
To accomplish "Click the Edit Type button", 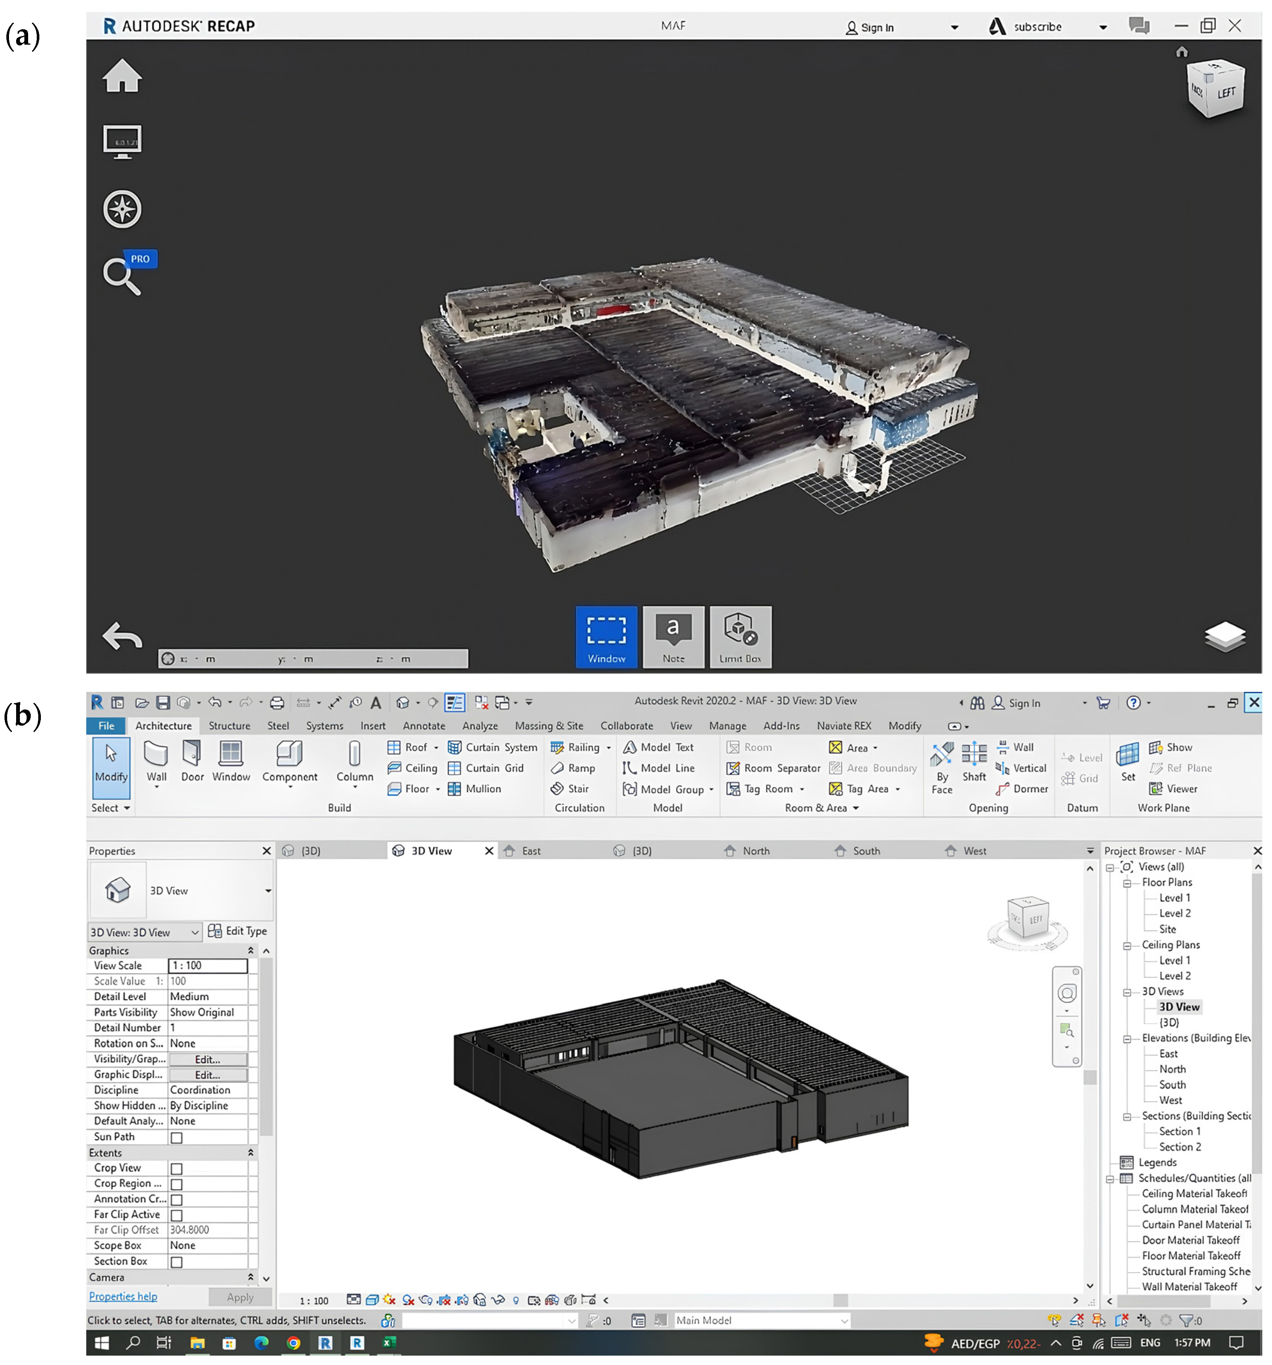I will (237, 931).
